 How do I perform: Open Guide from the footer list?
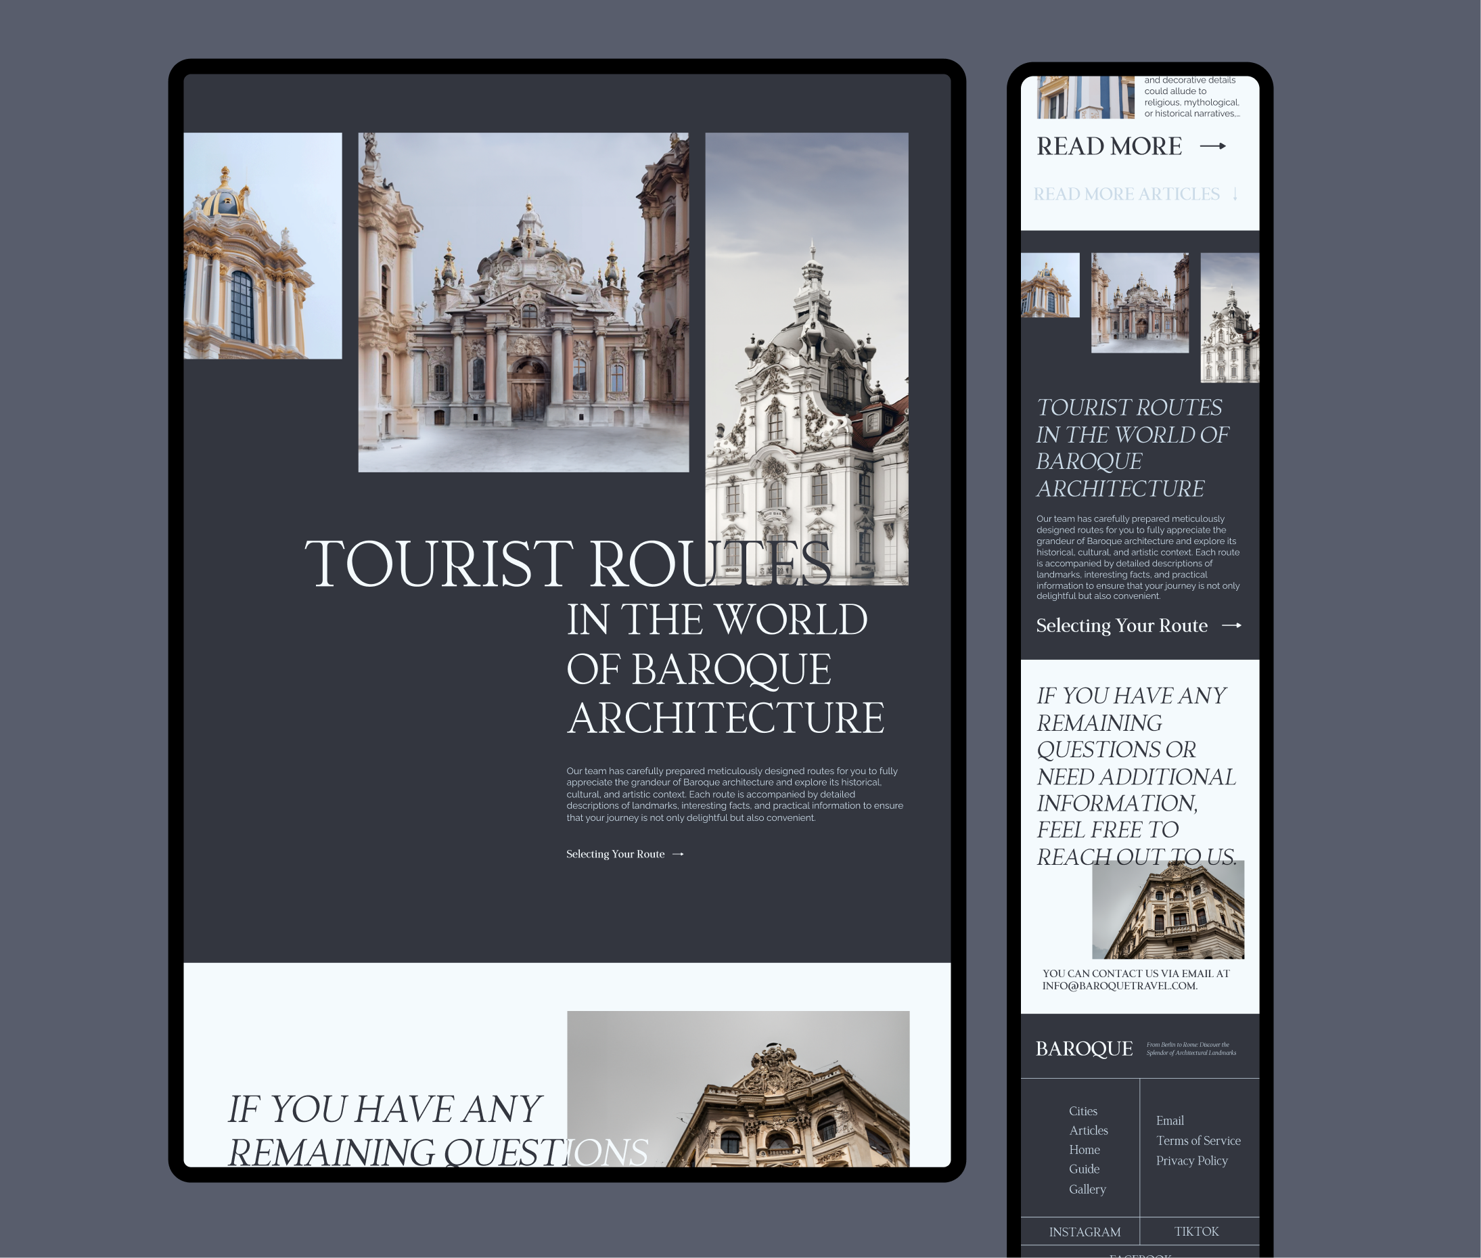pos(1084,1169)
